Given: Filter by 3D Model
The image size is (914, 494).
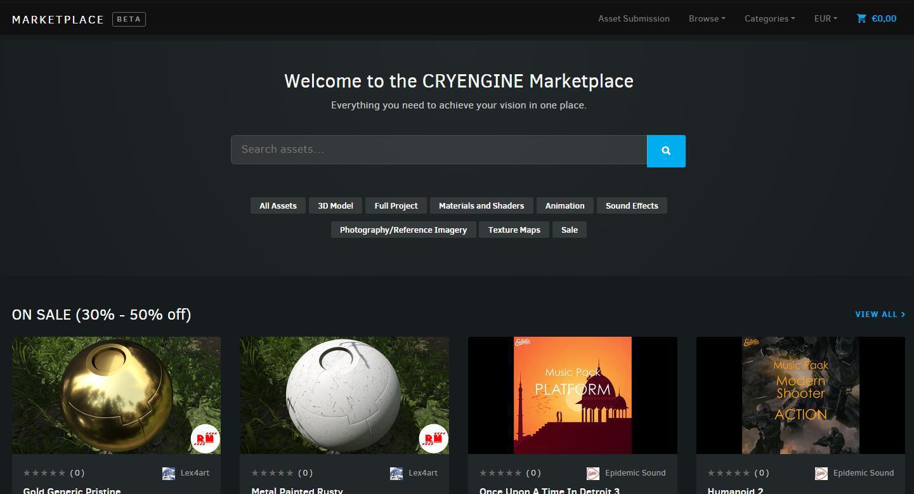Looking at the screenshot, I should click(x=336, y=205).
